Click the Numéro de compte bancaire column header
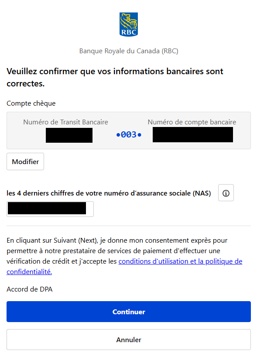The height and width of the screenshot is (357, 257). [x=192, y=122]
